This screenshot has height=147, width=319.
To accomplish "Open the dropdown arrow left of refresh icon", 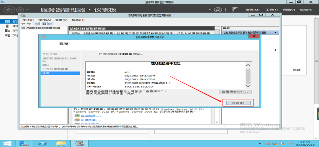I will pos(210,10).
